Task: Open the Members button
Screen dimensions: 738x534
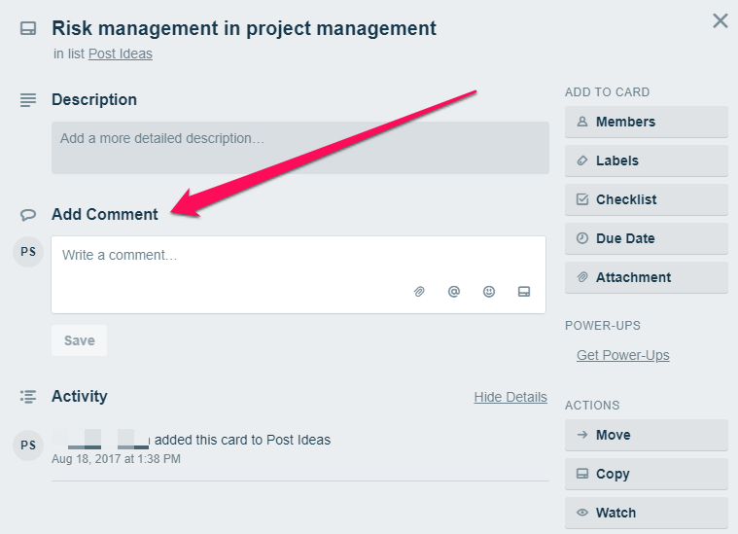Action: 646,122
